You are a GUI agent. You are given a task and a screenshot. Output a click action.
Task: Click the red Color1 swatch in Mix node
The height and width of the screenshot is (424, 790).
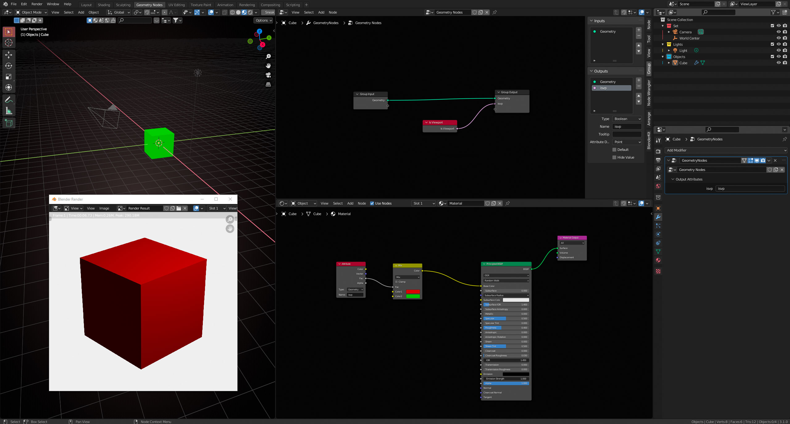coord(413,292)
